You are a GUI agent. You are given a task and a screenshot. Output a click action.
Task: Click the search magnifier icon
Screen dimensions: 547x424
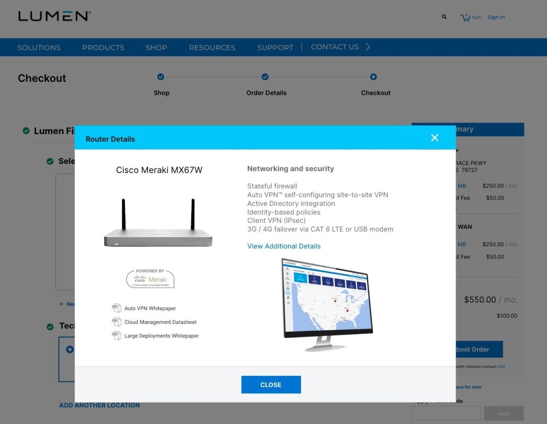(444, 17)
